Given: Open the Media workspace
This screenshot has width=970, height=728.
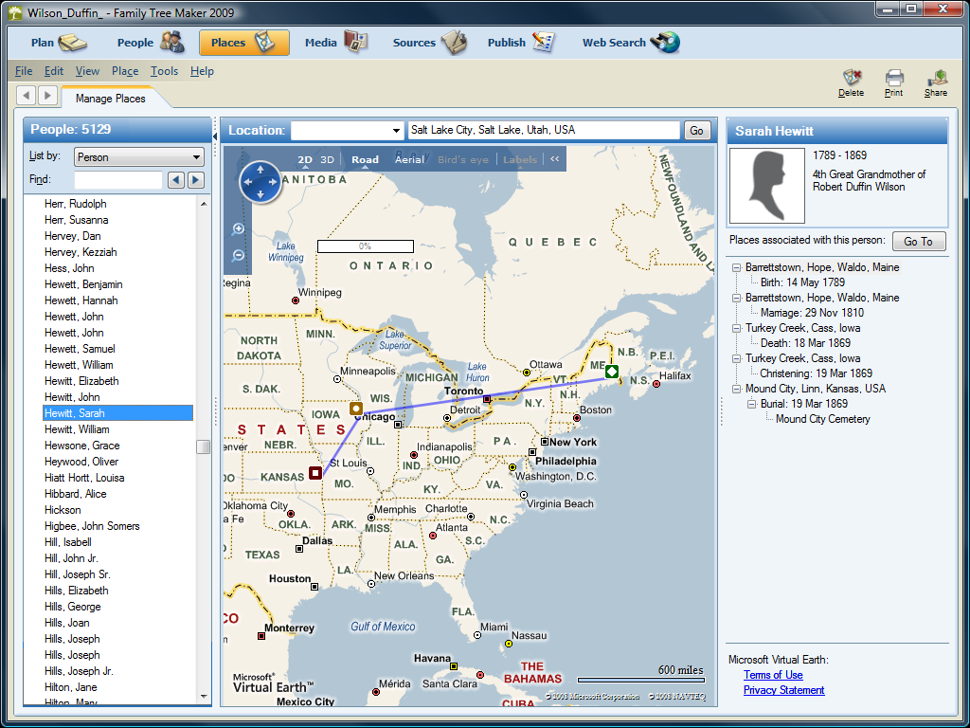Looking at the screenshot, I should coord(336,43).
